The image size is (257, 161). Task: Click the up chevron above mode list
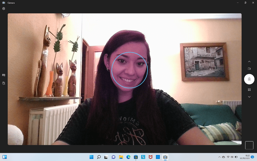249,61
